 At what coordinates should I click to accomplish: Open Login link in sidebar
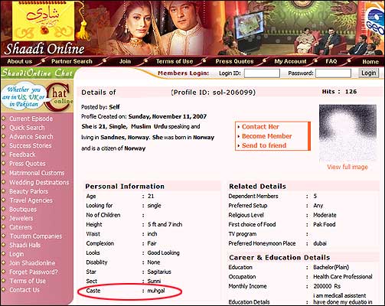pyautogui.click(x=17, y=254)
